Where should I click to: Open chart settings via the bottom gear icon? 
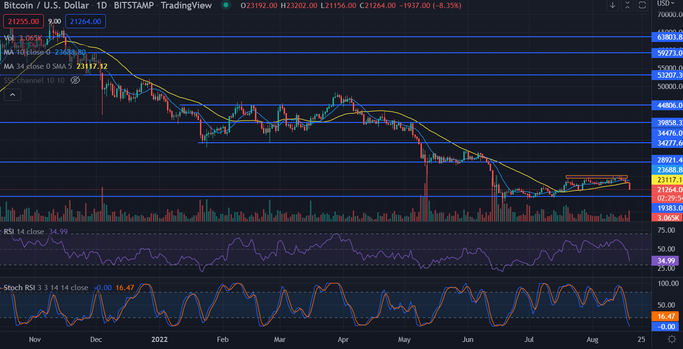(x=672, y=339)
